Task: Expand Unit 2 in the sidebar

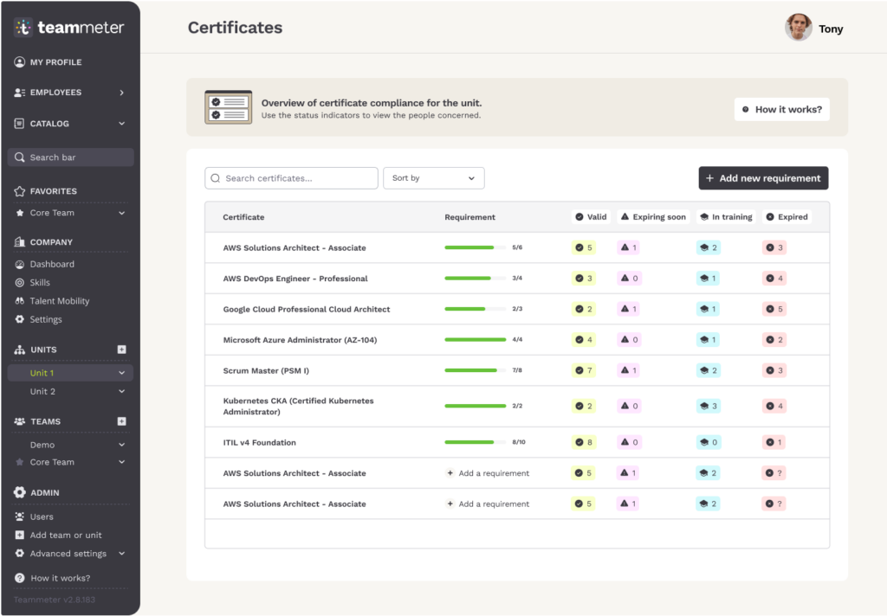Action: [121, 391]
